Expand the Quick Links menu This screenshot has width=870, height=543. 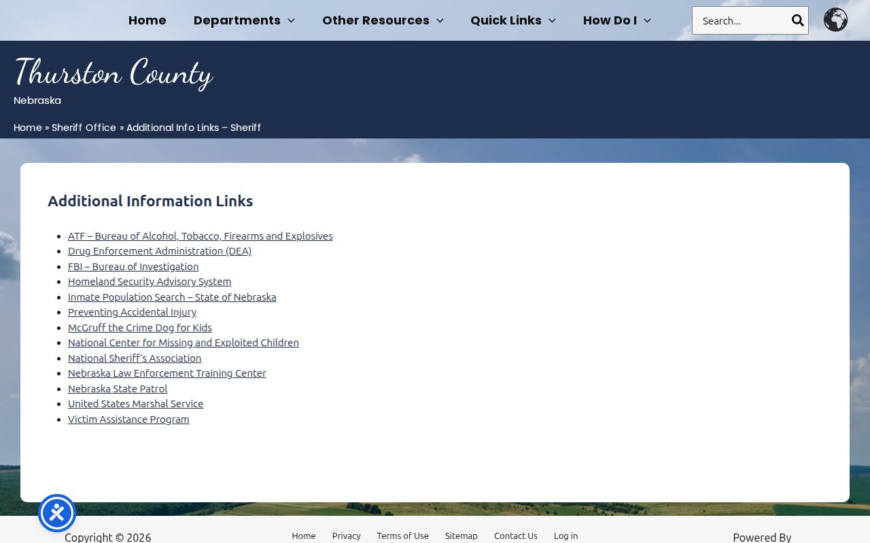[x=513, y=20]
